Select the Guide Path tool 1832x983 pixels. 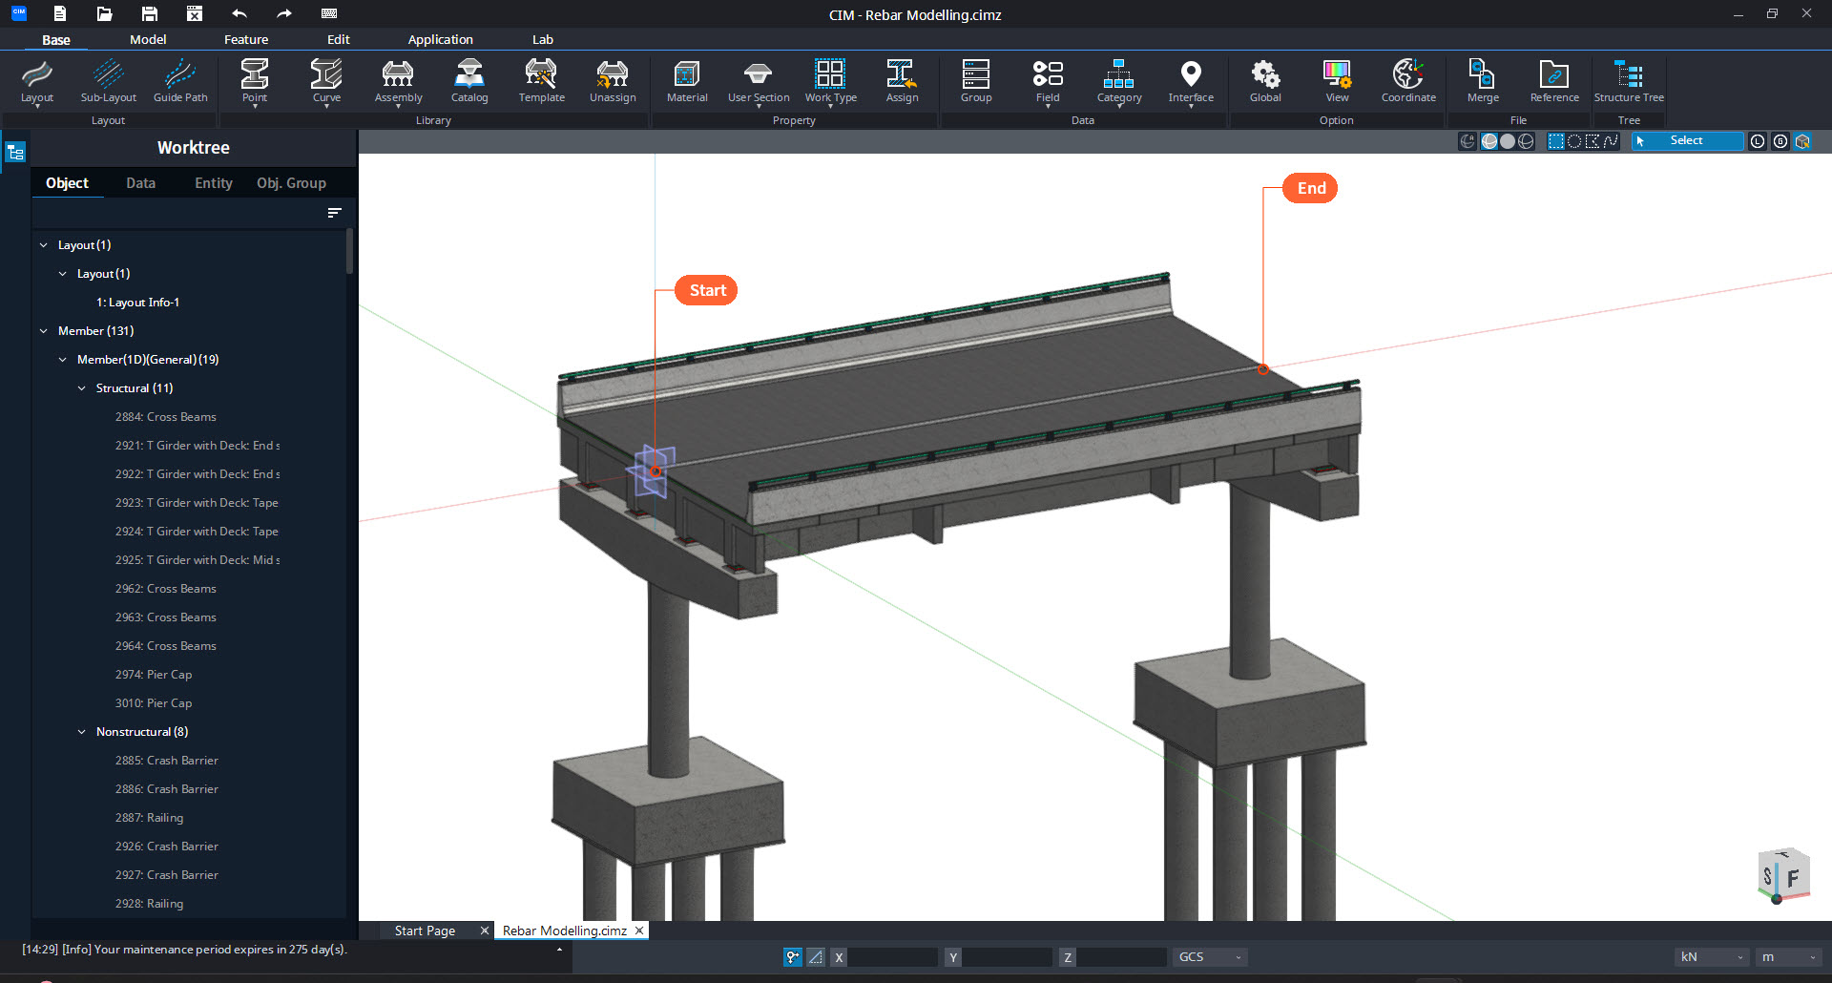point(180,82)
